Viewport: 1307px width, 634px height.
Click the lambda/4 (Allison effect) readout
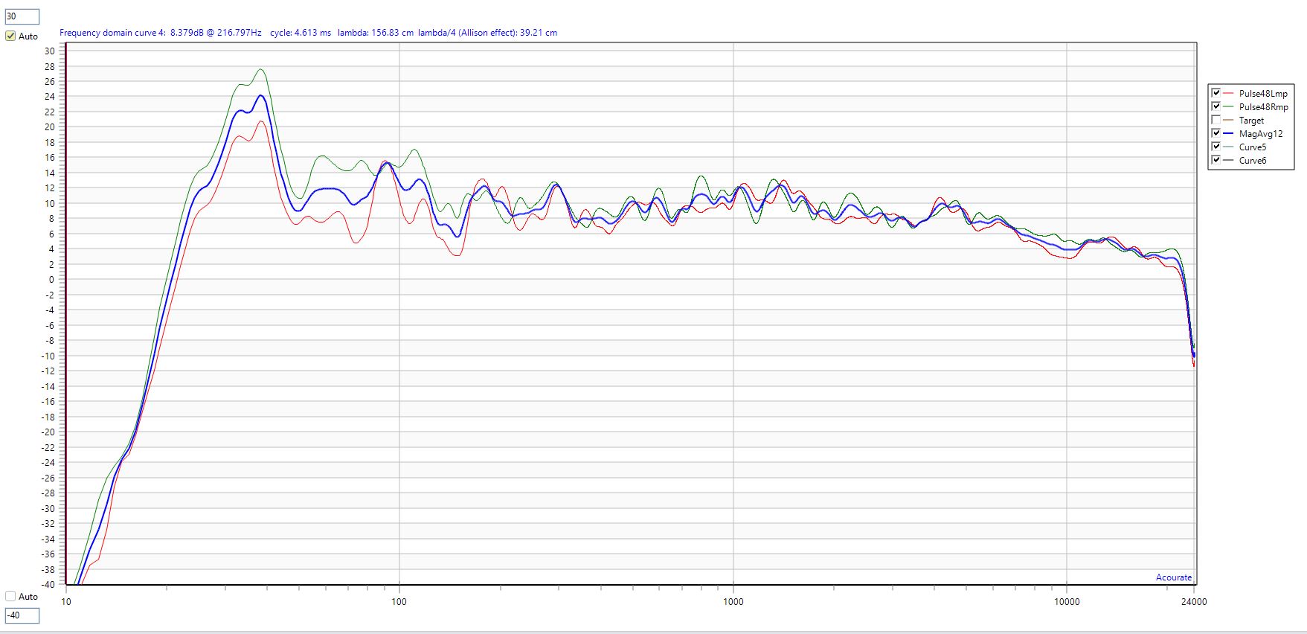pos(487,33)
